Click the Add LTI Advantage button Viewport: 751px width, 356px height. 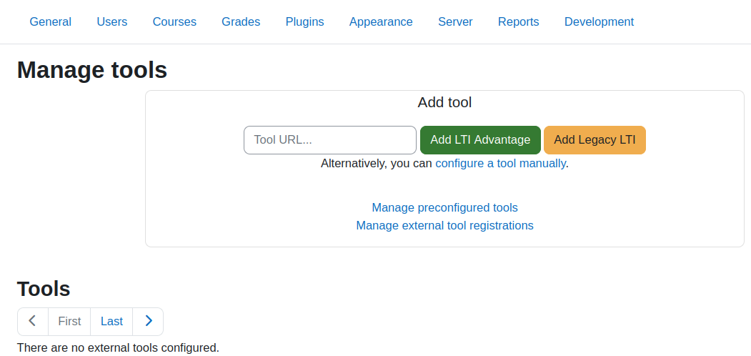point(480,140)
